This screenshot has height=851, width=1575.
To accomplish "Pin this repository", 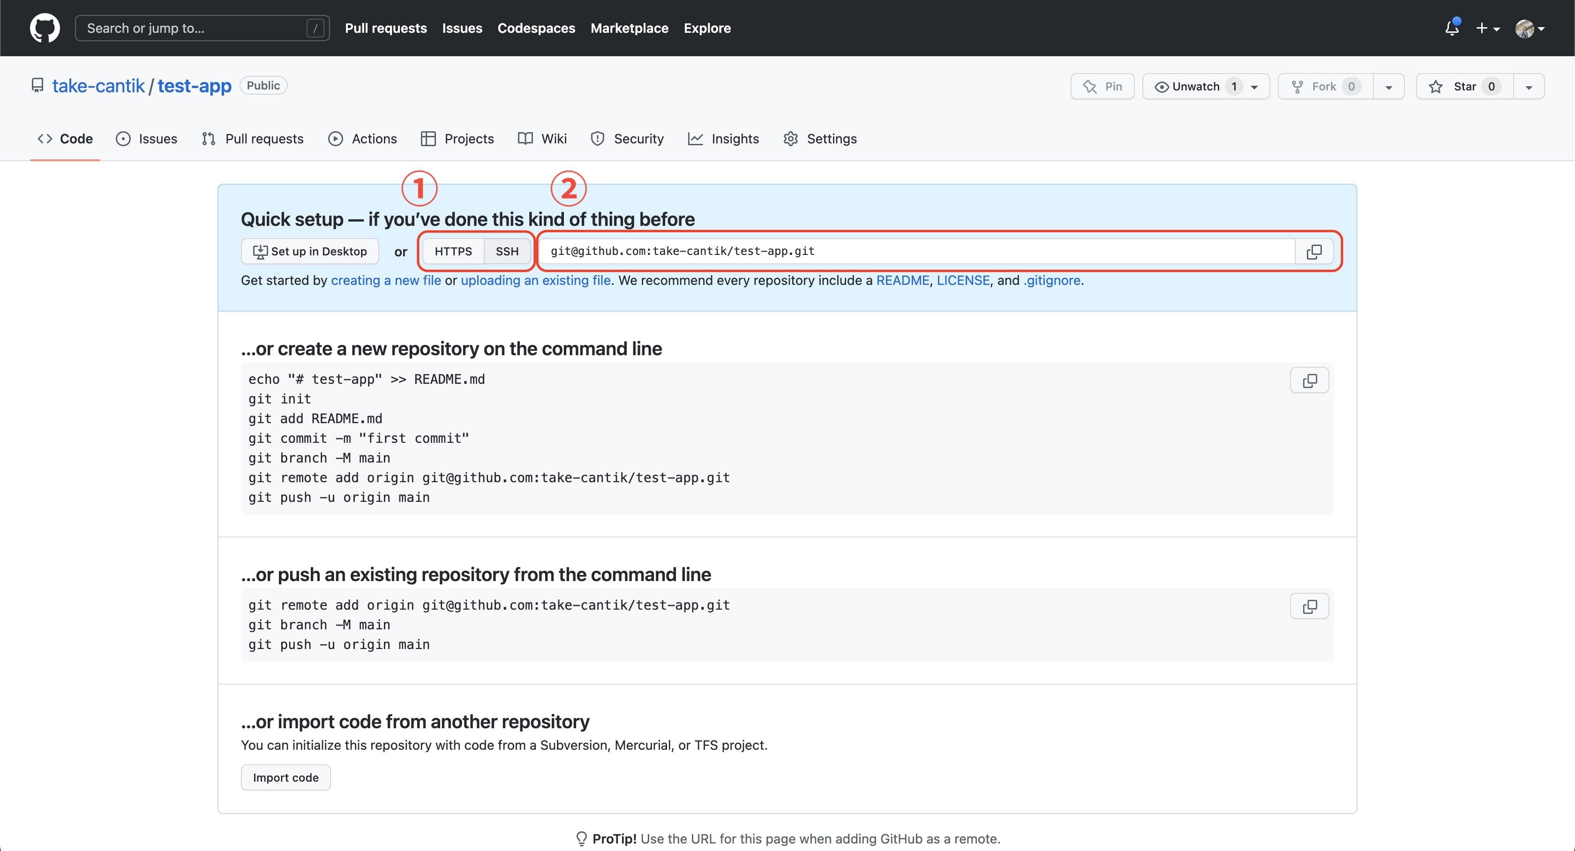I will tap(1102, 86).
